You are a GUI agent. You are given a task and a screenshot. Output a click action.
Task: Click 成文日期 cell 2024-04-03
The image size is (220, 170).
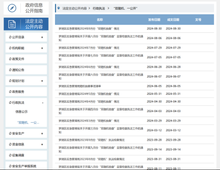(x=173, y=111)
